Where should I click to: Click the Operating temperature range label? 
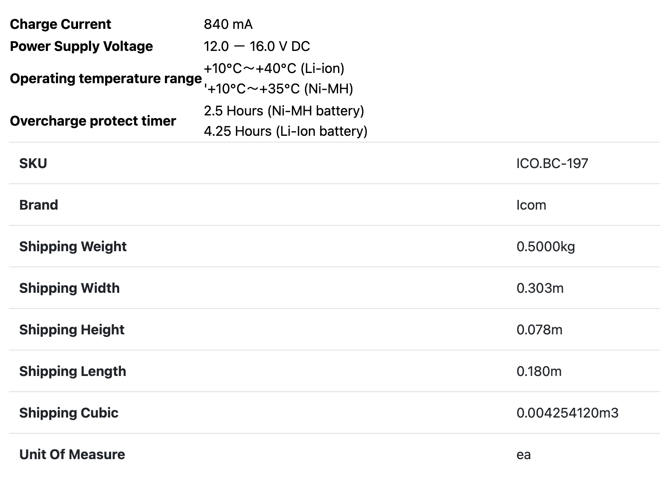(x=106, y=79)
